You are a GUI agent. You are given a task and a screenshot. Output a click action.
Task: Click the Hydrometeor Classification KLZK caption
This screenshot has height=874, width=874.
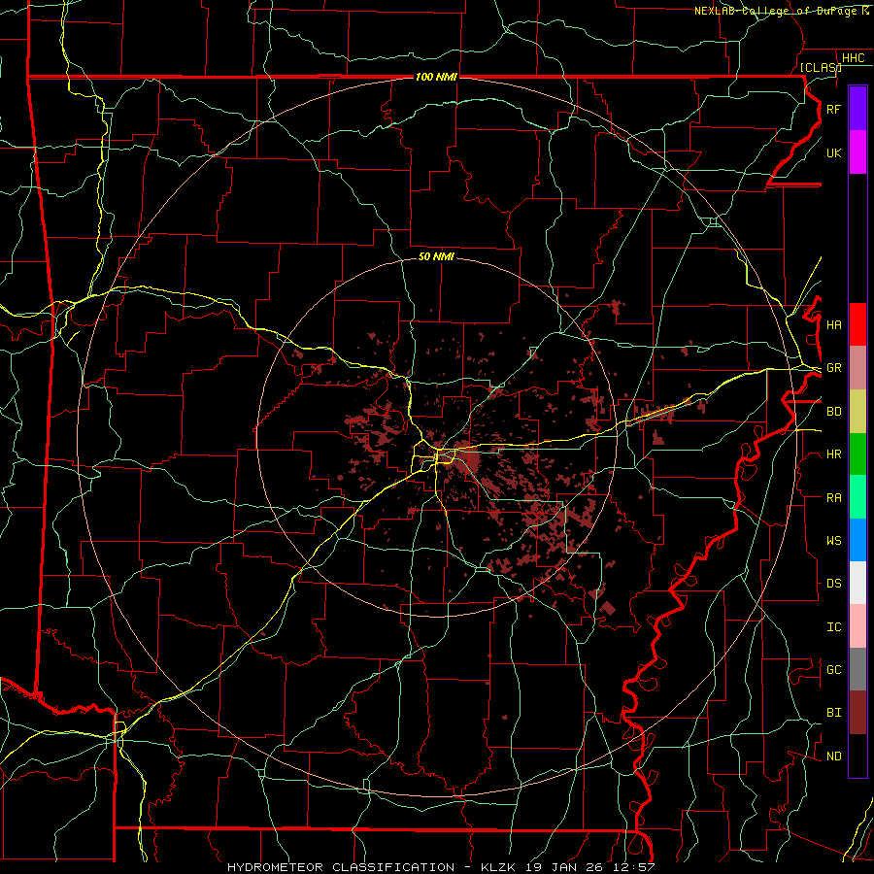[x=441, y=867]
